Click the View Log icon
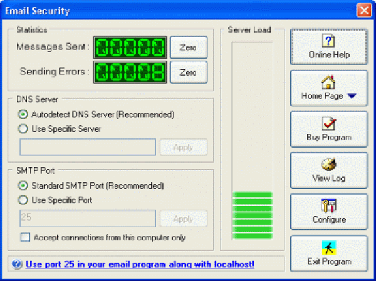The image size is (376, 281). tap(328, 164)
